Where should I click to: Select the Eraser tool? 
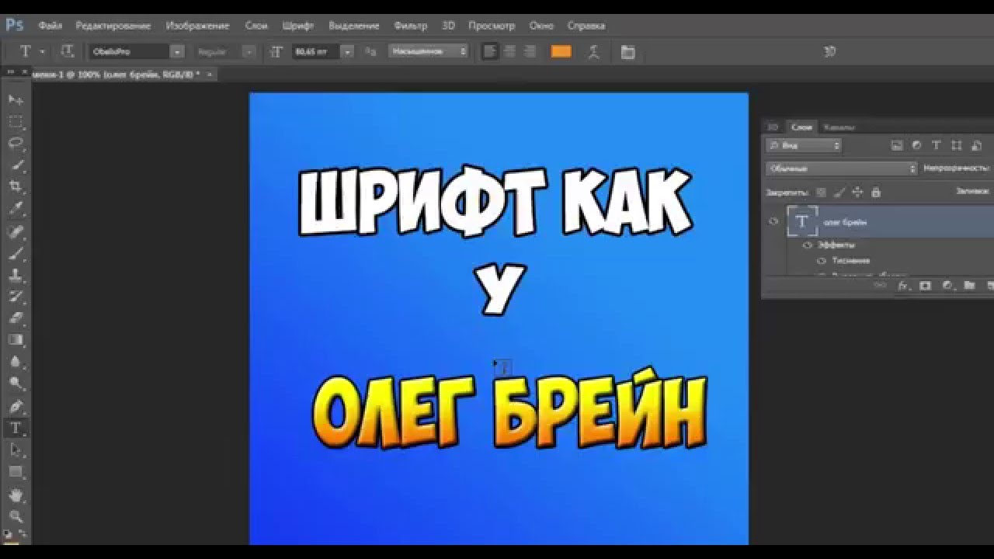16,318
